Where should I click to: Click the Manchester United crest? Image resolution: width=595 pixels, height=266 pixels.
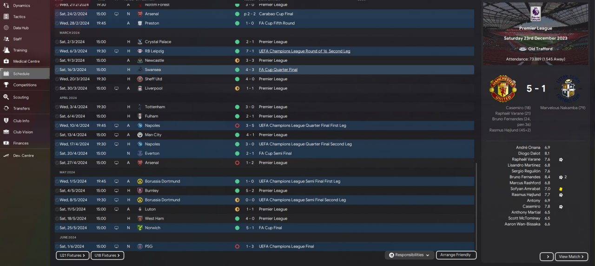point(503,89)
